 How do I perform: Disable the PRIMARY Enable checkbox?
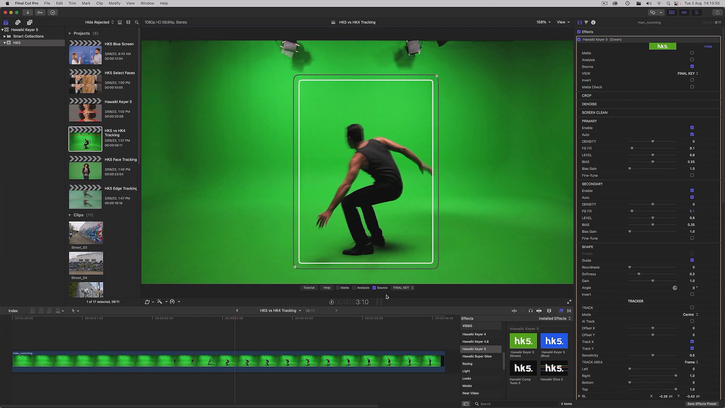click(x=692, y=128)
